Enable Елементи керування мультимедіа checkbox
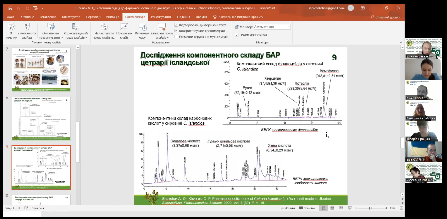 176,37
